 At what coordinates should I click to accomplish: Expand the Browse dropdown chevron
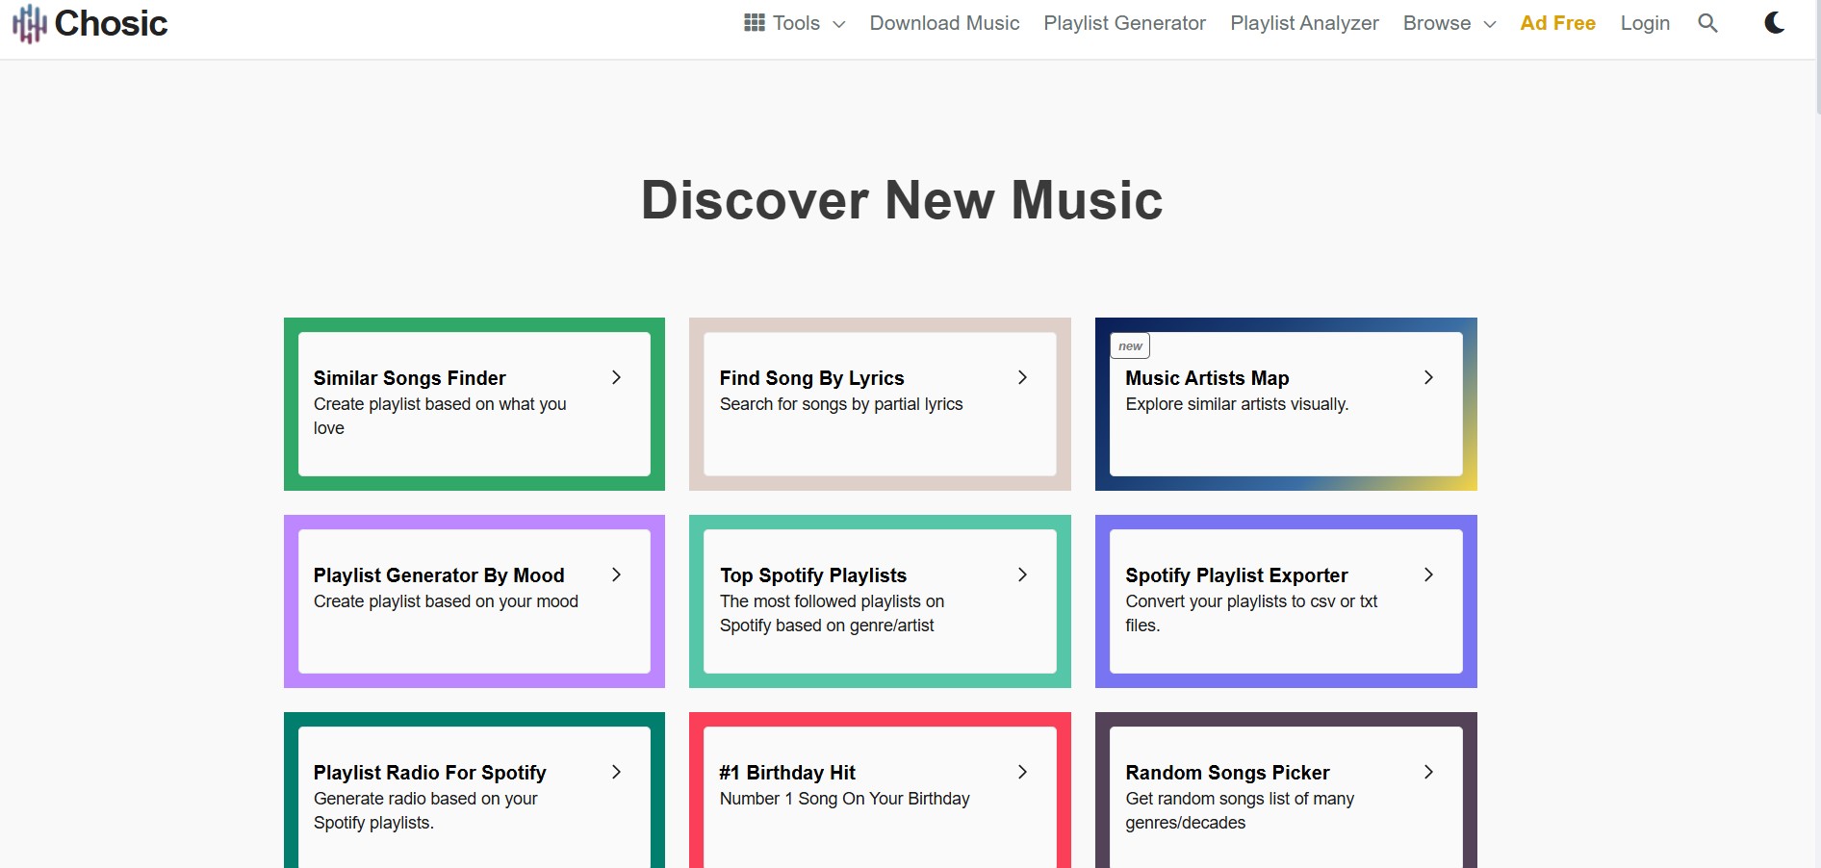[1490, 24]
